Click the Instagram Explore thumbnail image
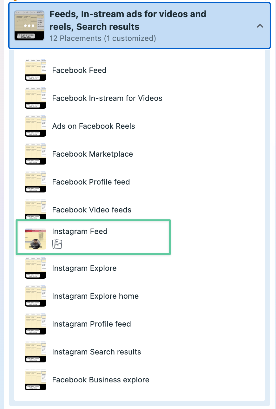 pos(36,268)
